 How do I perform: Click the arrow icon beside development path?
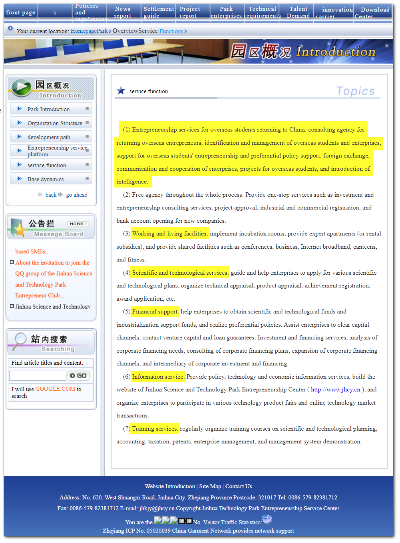pyautogui.click(x=20, y=137)
